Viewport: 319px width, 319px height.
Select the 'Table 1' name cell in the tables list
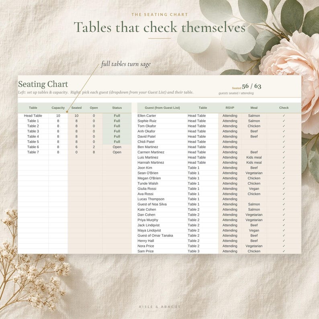tap(33, 121)
